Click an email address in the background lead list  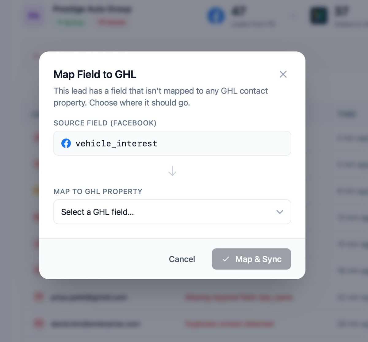pos(89,297)
